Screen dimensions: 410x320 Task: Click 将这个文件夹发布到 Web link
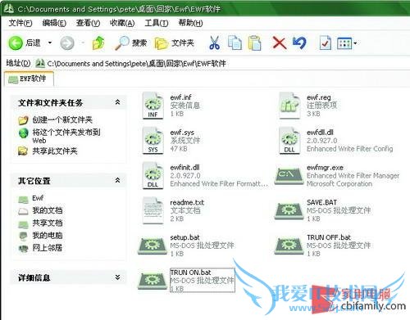coord(66,136)
